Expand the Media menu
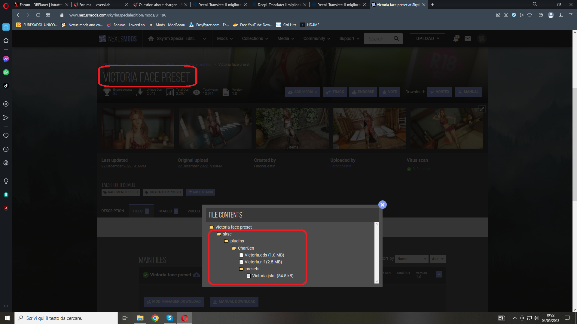 click(x=285, y=38)
